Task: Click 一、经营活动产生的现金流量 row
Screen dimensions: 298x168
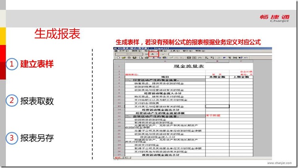Action: click(x=165, y=80)
